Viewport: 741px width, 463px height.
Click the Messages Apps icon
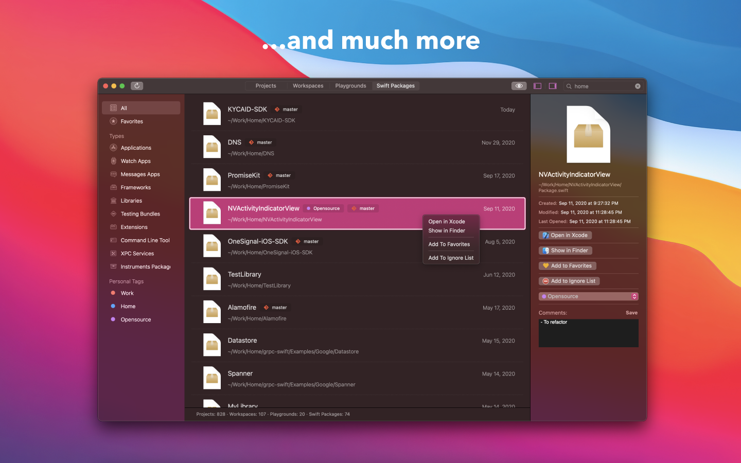click(x=114, y=174)
